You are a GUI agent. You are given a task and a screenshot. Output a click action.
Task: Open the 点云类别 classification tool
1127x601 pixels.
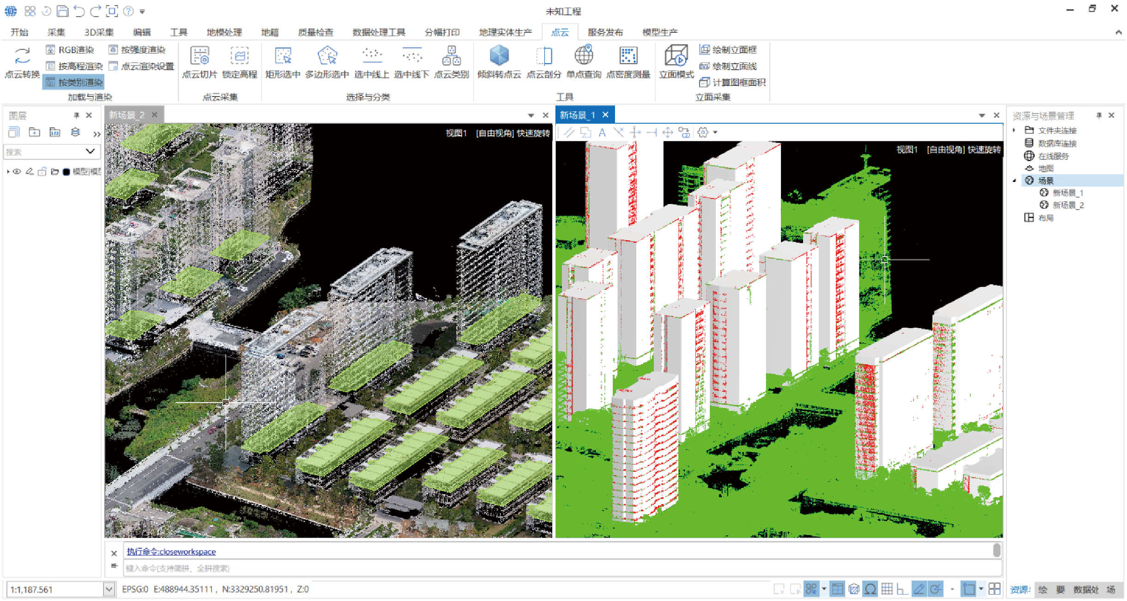[451, 56]
